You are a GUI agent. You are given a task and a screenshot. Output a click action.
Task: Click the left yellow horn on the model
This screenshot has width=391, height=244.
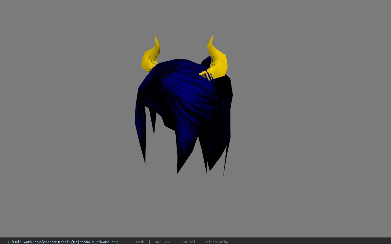(x=151, y=54)
